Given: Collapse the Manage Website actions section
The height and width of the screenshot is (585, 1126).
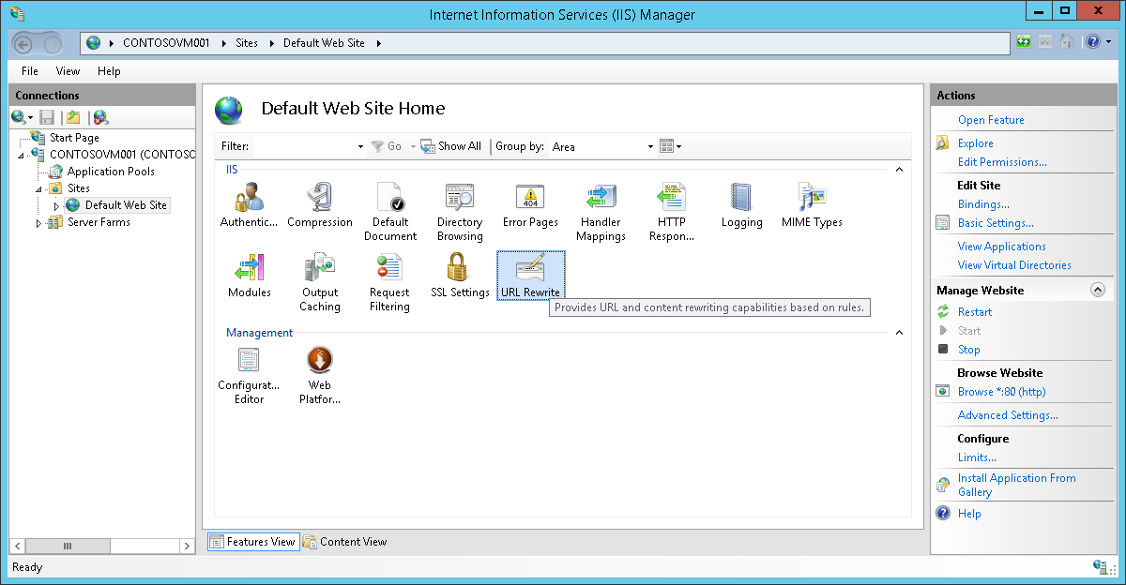Looking at the screenshot, I should click(x=1098, y=291).
